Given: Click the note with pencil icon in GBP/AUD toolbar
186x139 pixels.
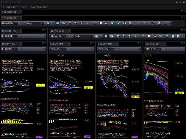Looking at the screenshot, I should click(x=149, y=36).
